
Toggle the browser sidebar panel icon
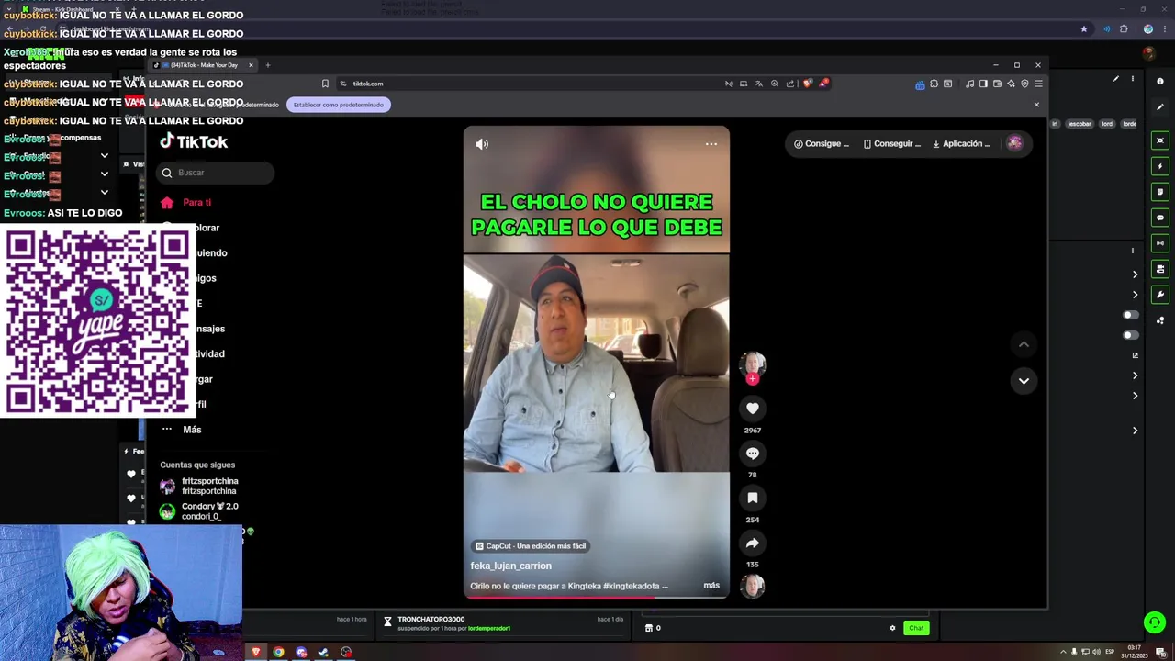point(983,84)
